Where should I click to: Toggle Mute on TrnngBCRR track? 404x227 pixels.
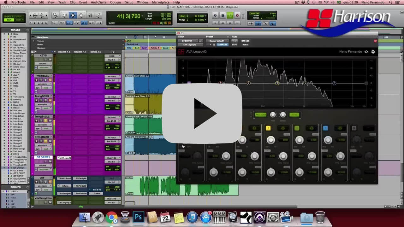(x=50, y=100)
